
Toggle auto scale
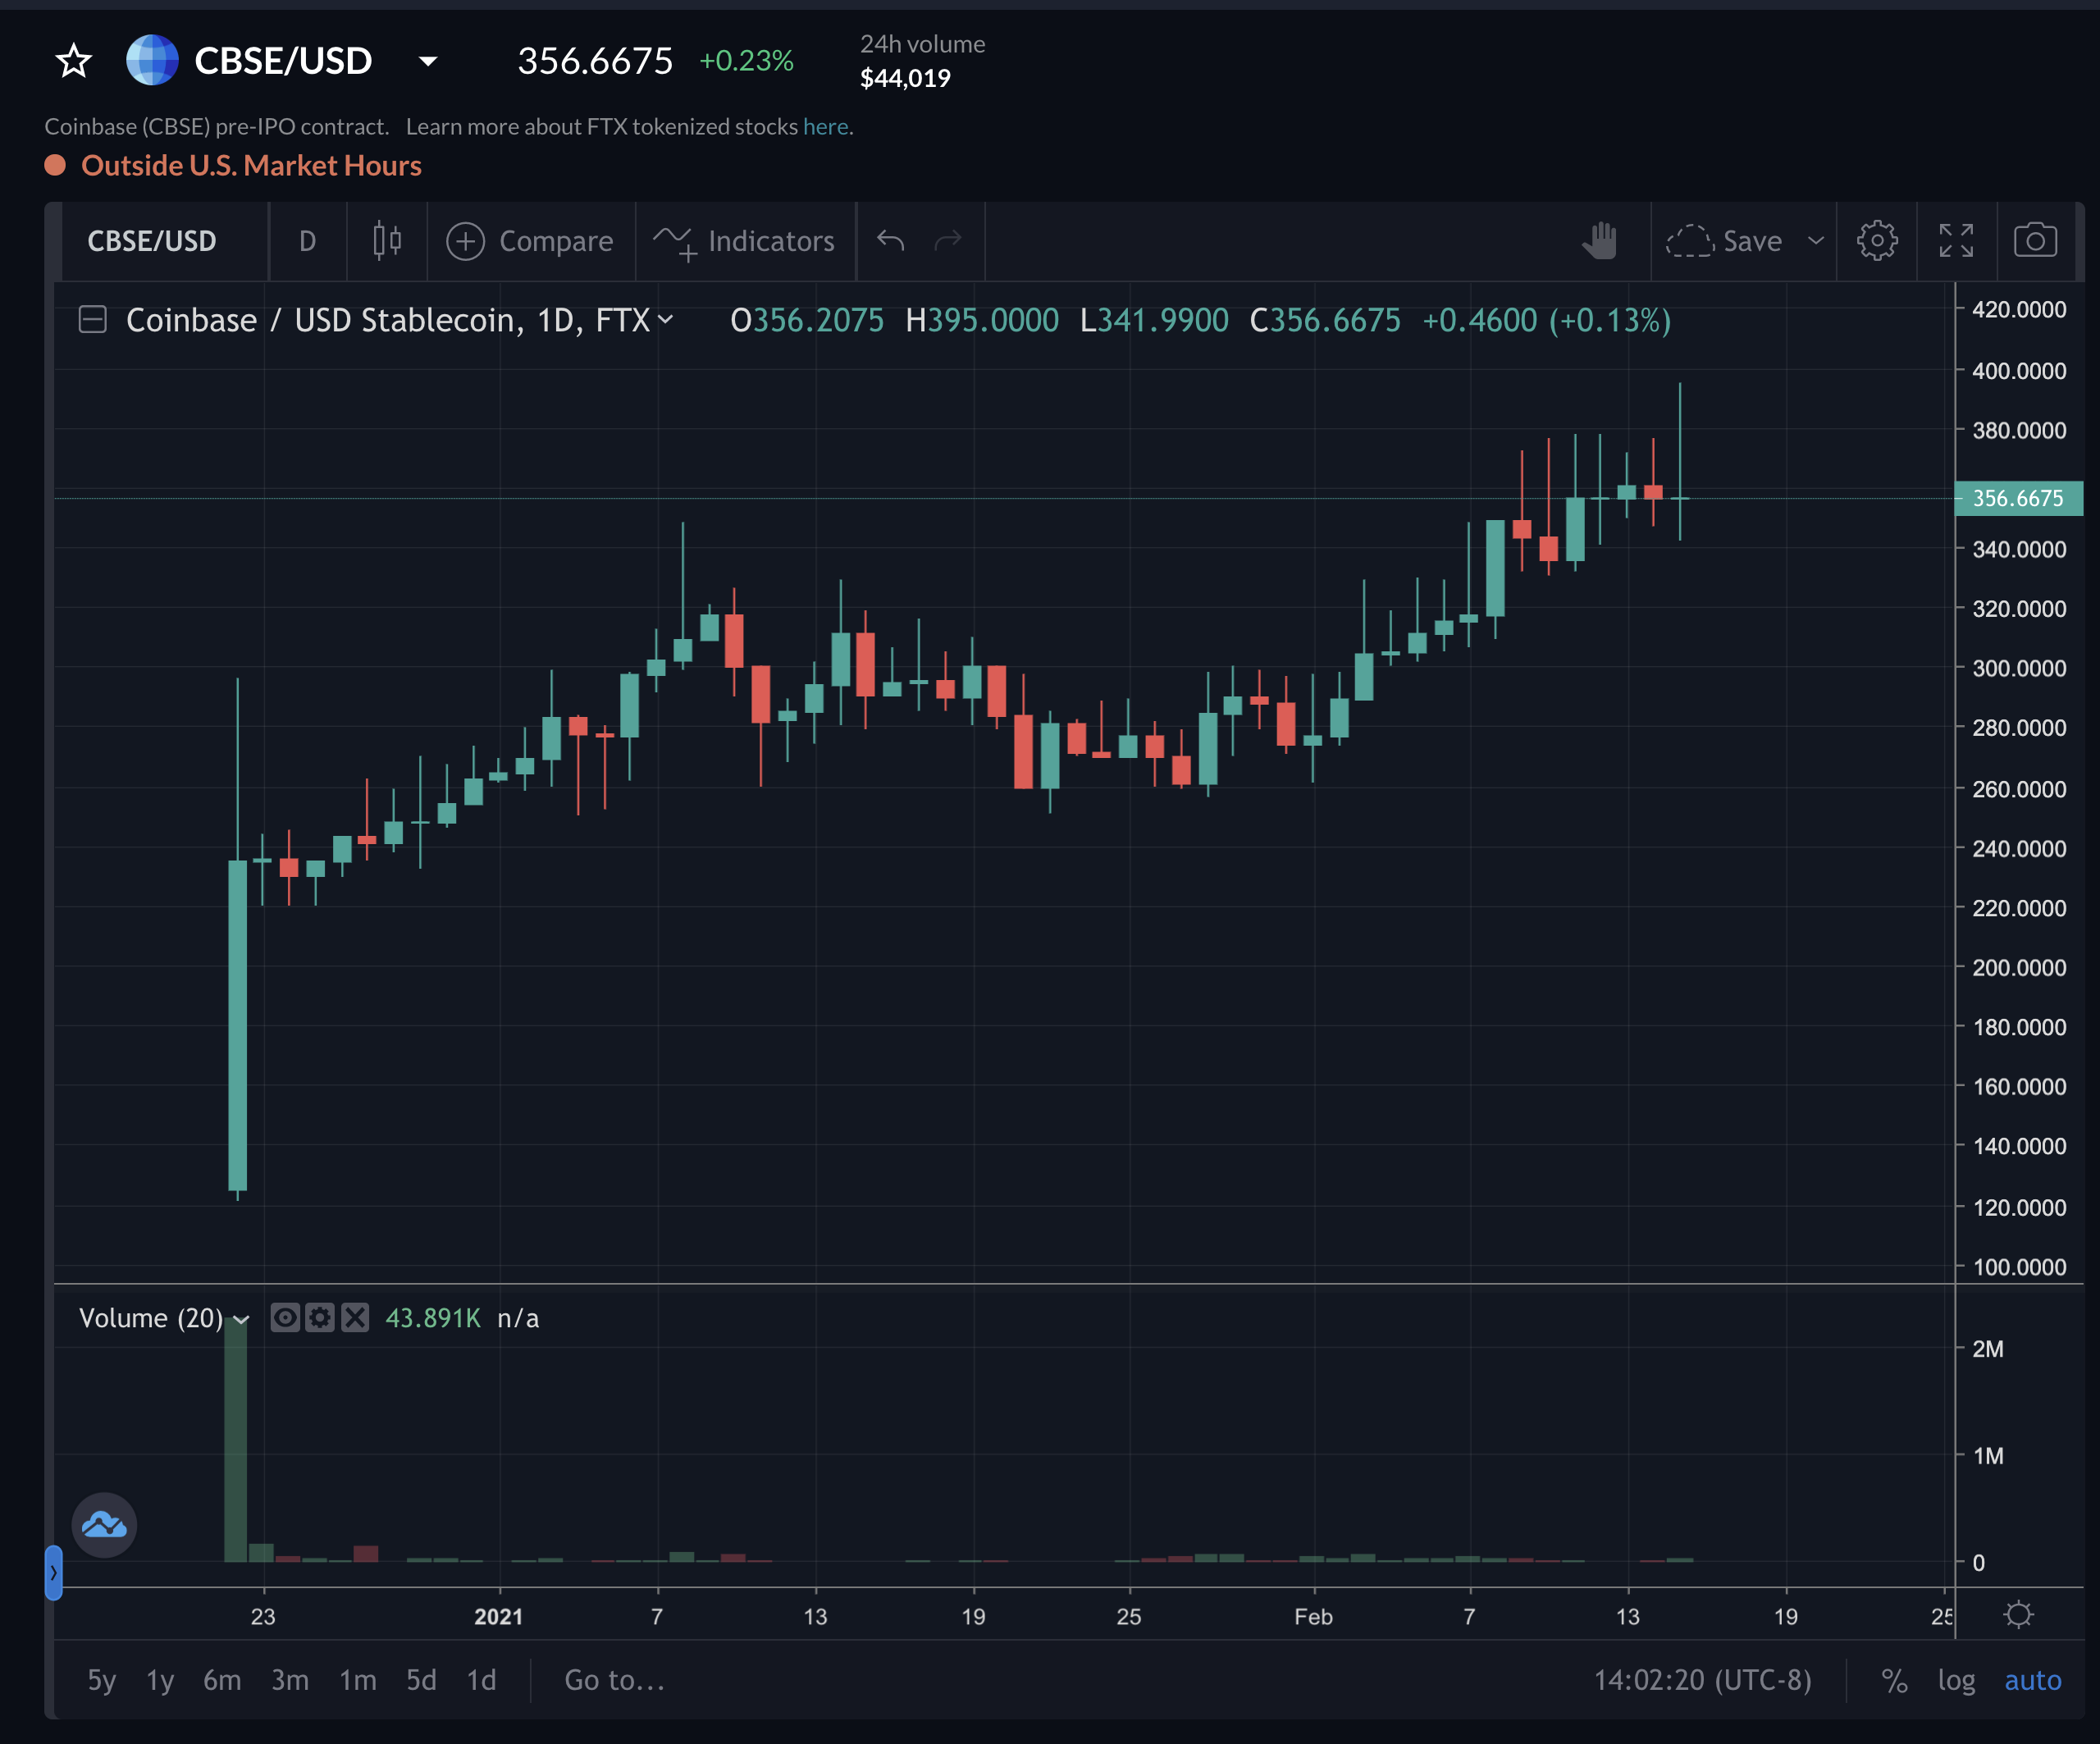click(2032, 1680)
